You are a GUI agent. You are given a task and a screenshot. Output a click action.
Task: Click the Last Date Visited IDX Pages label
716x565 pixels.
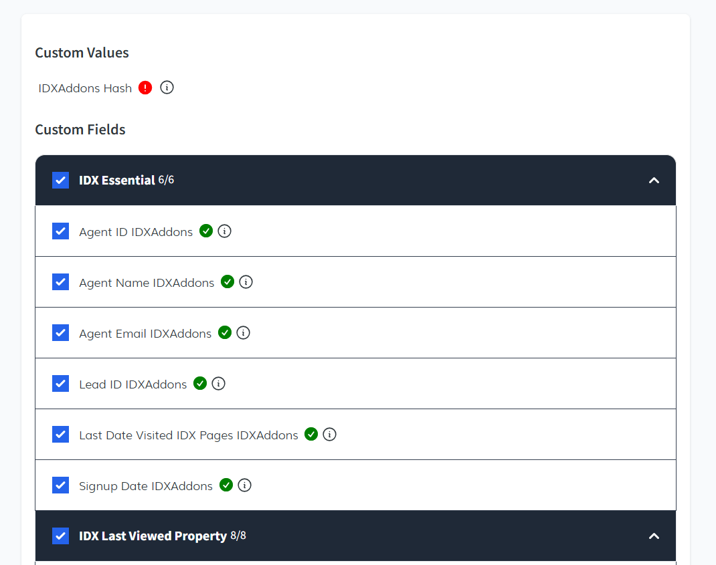click(188, 435)
